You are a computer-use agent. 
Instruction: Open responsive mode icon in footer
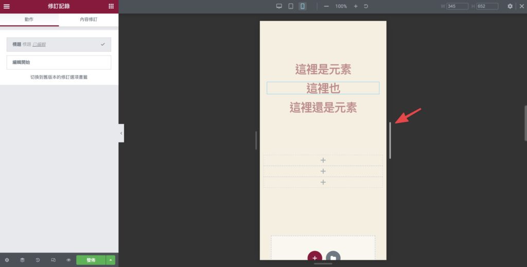tap(53, 260)
